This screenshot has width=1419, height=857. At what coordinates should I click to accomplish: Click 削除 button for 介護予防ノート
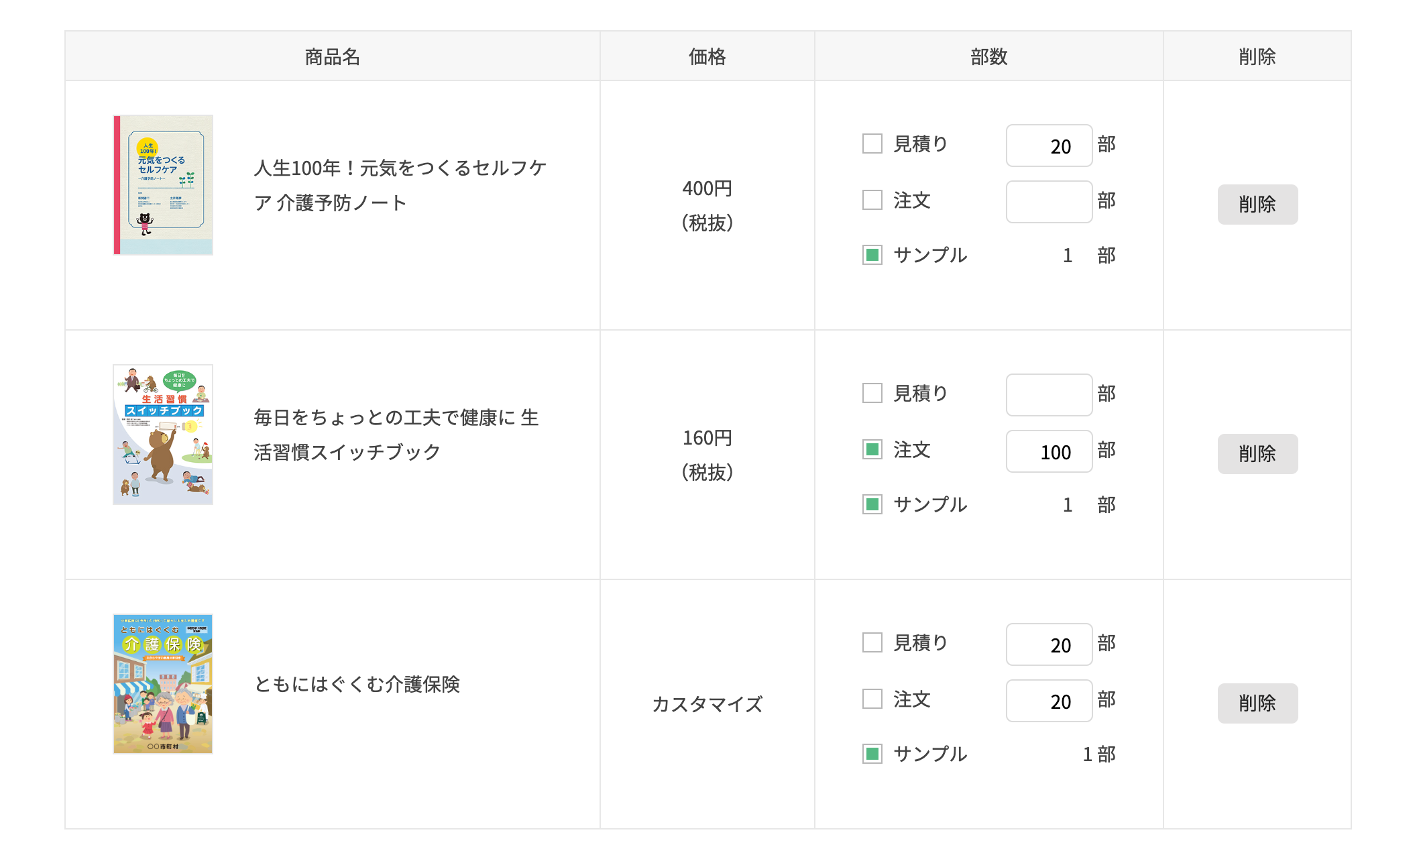(x=1257, y=205)
